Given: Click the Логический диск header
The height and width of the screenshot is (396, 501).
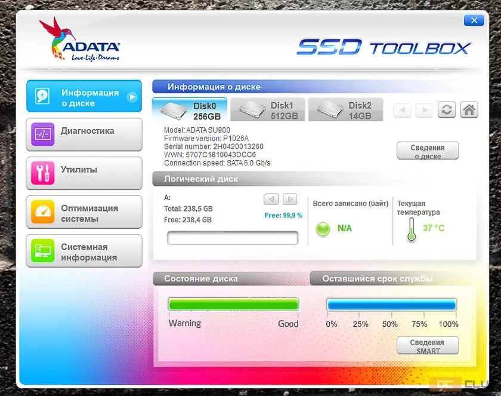Looking at the screenshot, I should (x=201, y=179).
